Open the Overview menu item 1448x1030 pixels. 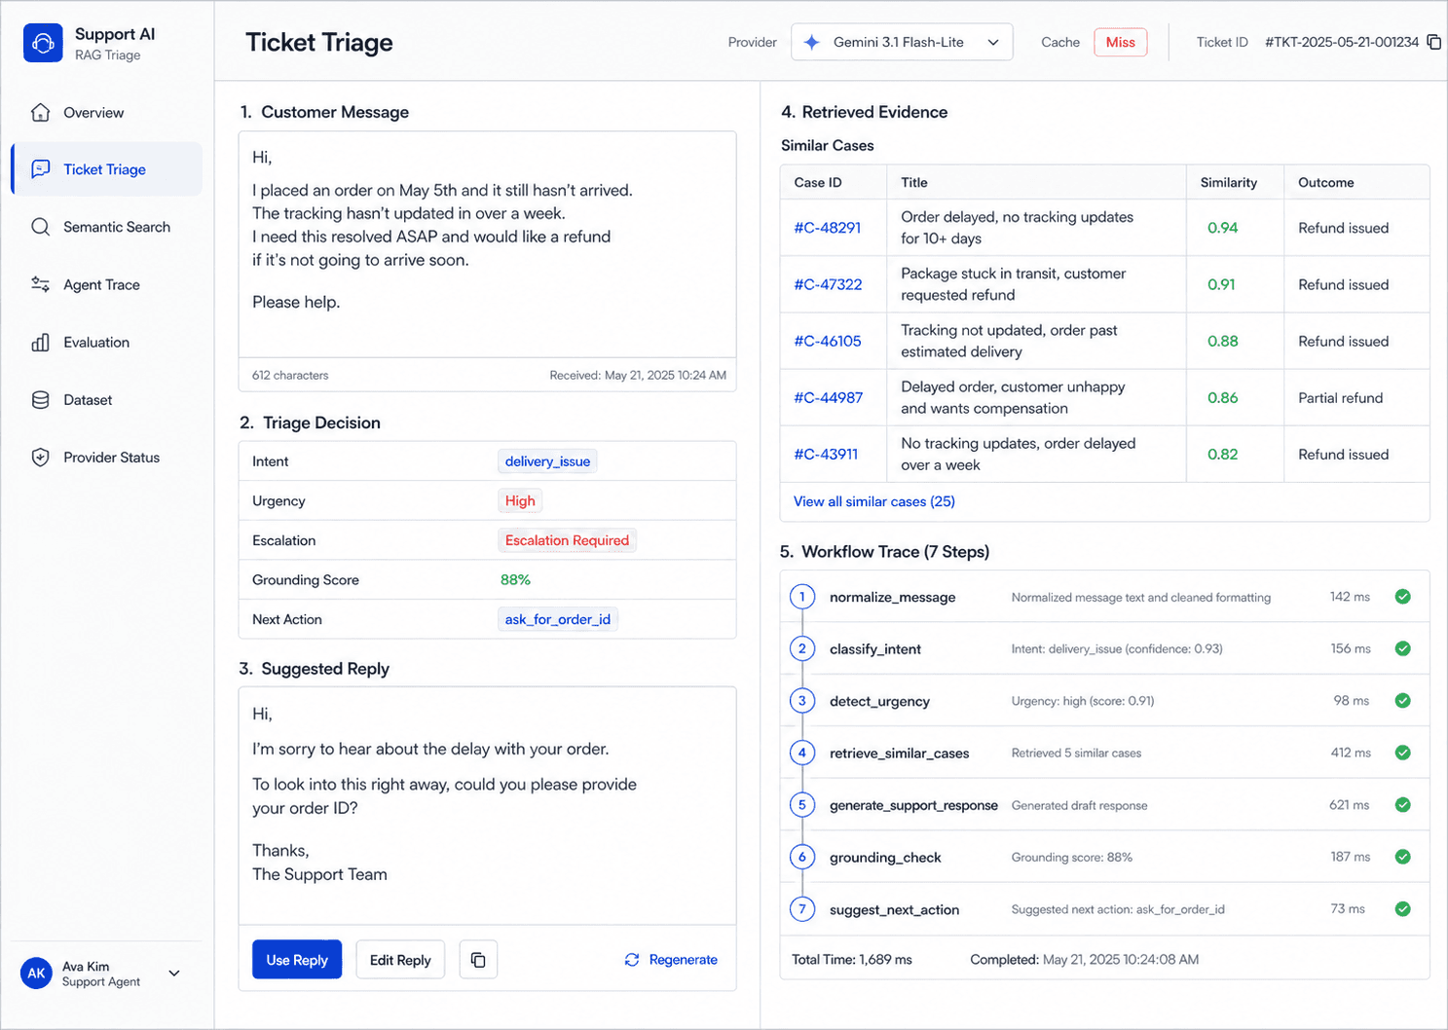coord(107,112)
